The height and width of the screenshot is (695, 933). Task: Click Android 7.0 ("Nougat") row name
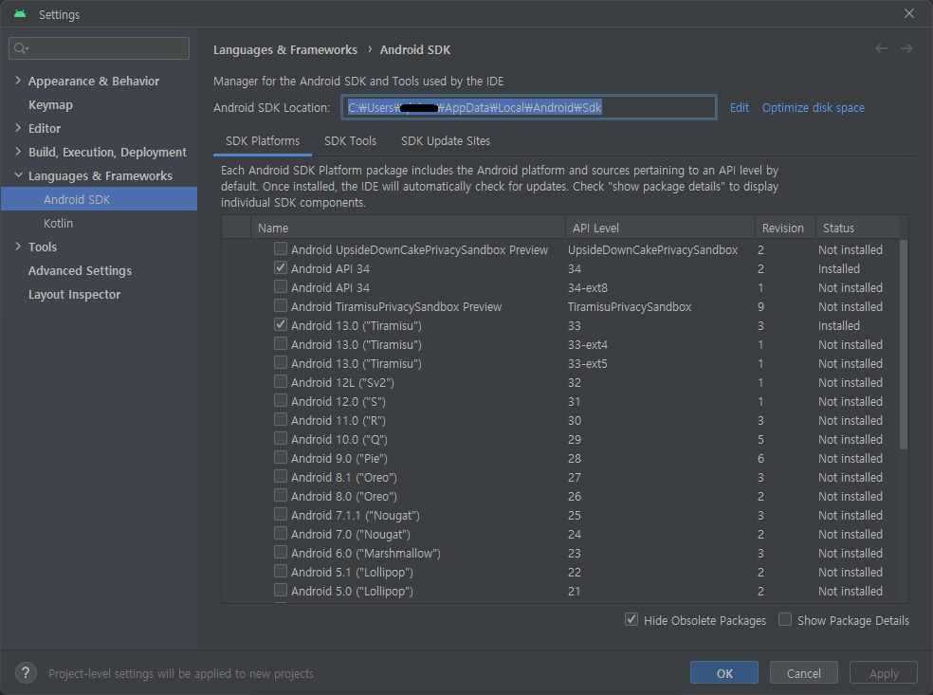351,535
